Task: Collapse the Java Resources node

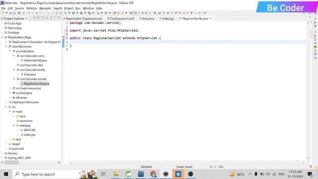Action: (x=6, y=46)
